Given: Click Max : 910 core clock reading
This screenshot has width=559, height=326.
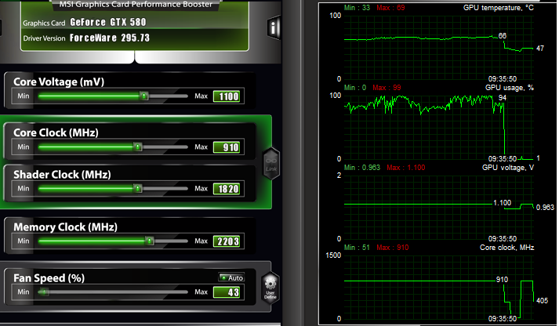Looking at the screenshot, I should (393, 248).
